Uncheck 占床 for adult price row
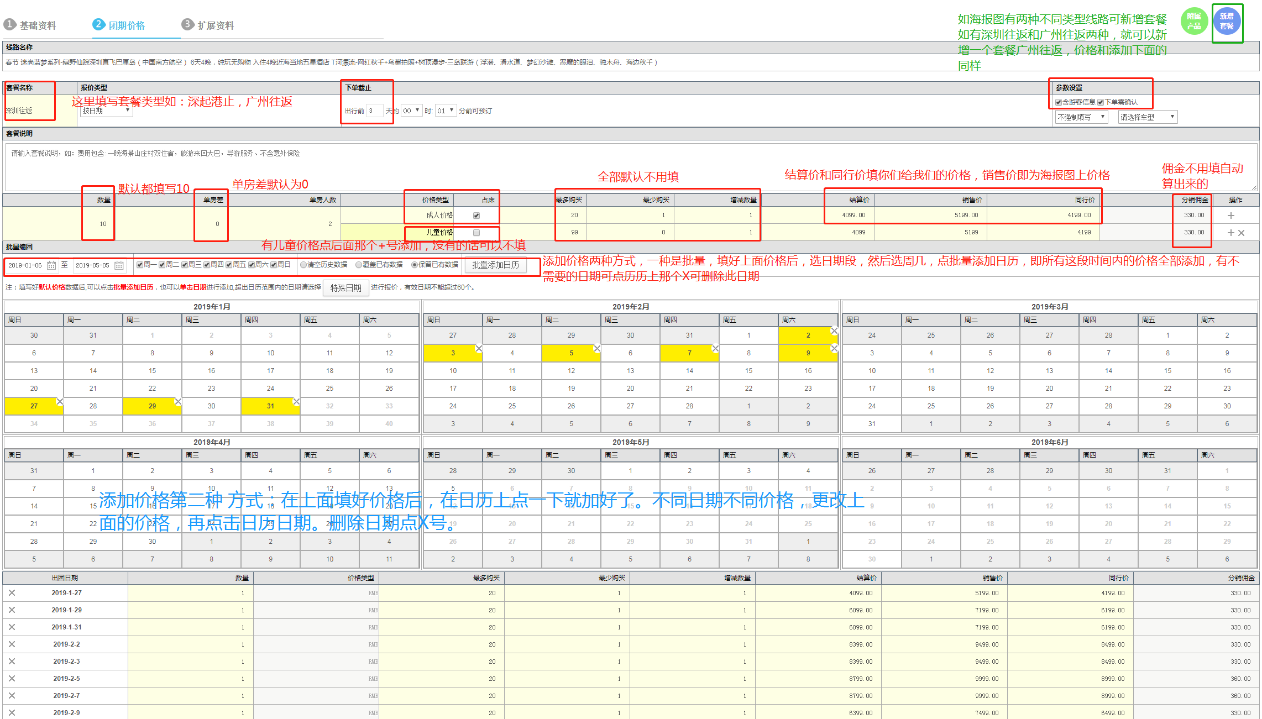The width and height of the screenshot is (1262, 719). (476, 216)
